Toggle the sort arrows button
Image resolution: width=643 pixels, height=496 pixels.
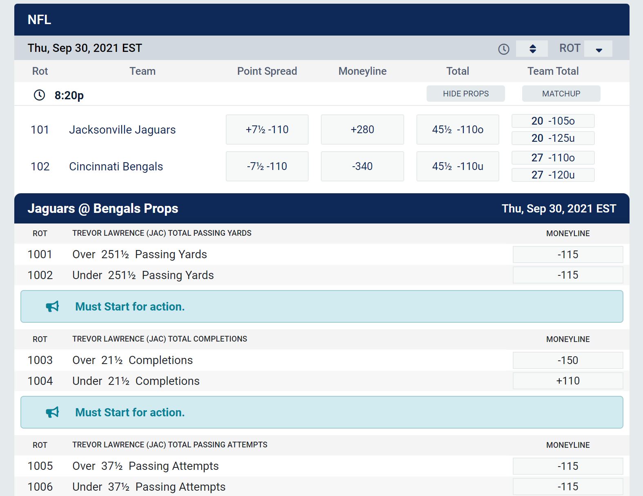coord(532,49)
